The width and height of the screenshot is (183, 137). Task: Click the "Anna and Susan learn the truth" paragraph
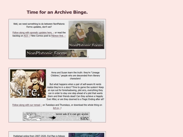click(75, 75)
